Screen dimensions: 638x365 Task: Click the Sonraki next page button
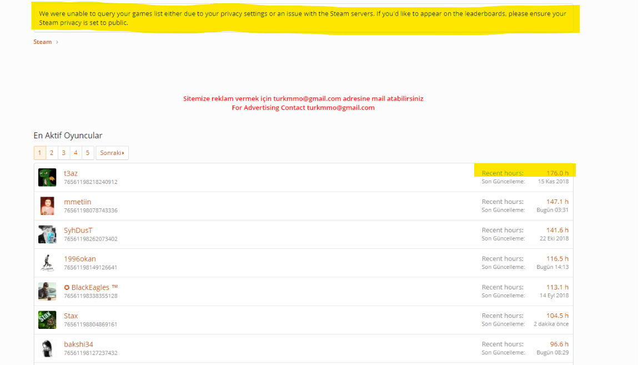point(112,153)
